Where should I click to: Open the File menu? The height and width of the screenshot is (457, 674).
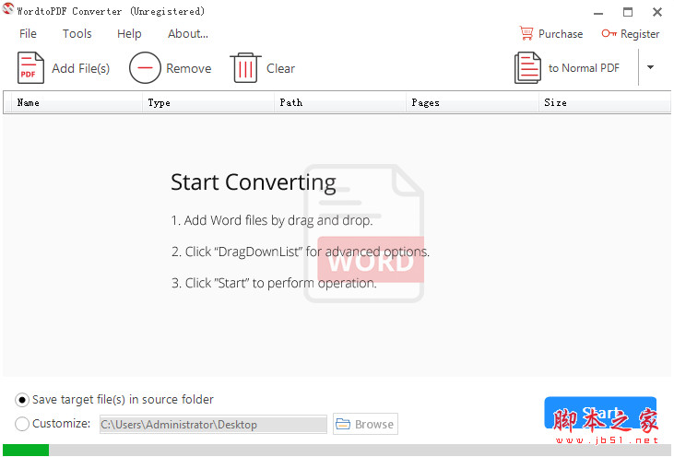[x=28, y=33]
